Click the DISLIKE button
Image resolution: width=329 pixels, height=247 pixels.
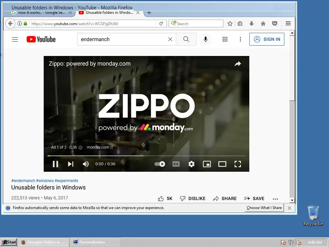[x=193, y=198]
